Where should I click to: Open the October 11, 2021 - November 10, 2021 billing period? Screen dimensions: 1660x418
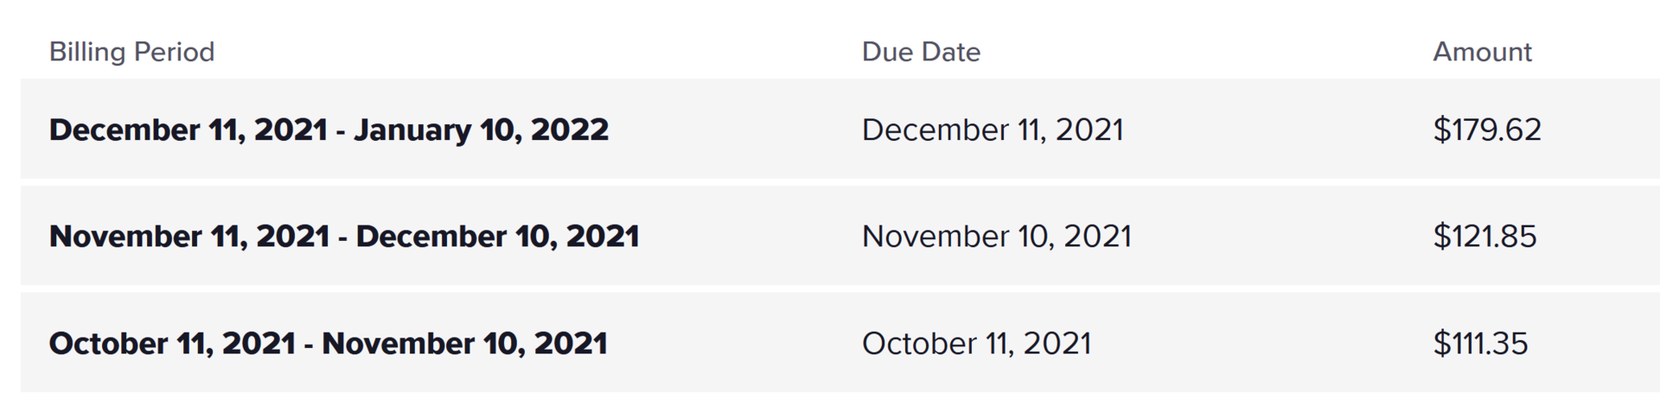328,343
